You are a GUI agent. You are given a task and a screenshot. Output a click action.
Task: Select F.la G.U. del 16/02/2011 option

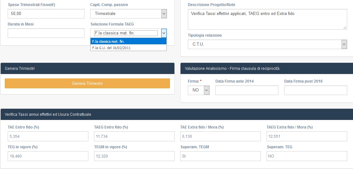point(128,48)
